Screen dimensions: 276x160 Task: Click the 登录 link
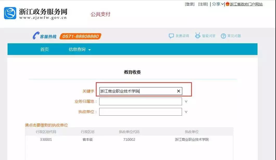click(x=190, y=4)
